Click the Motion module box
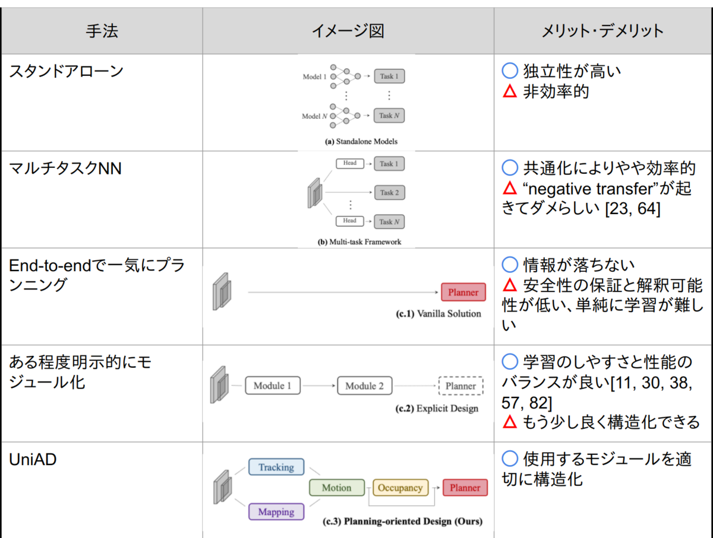 (336, 488)
